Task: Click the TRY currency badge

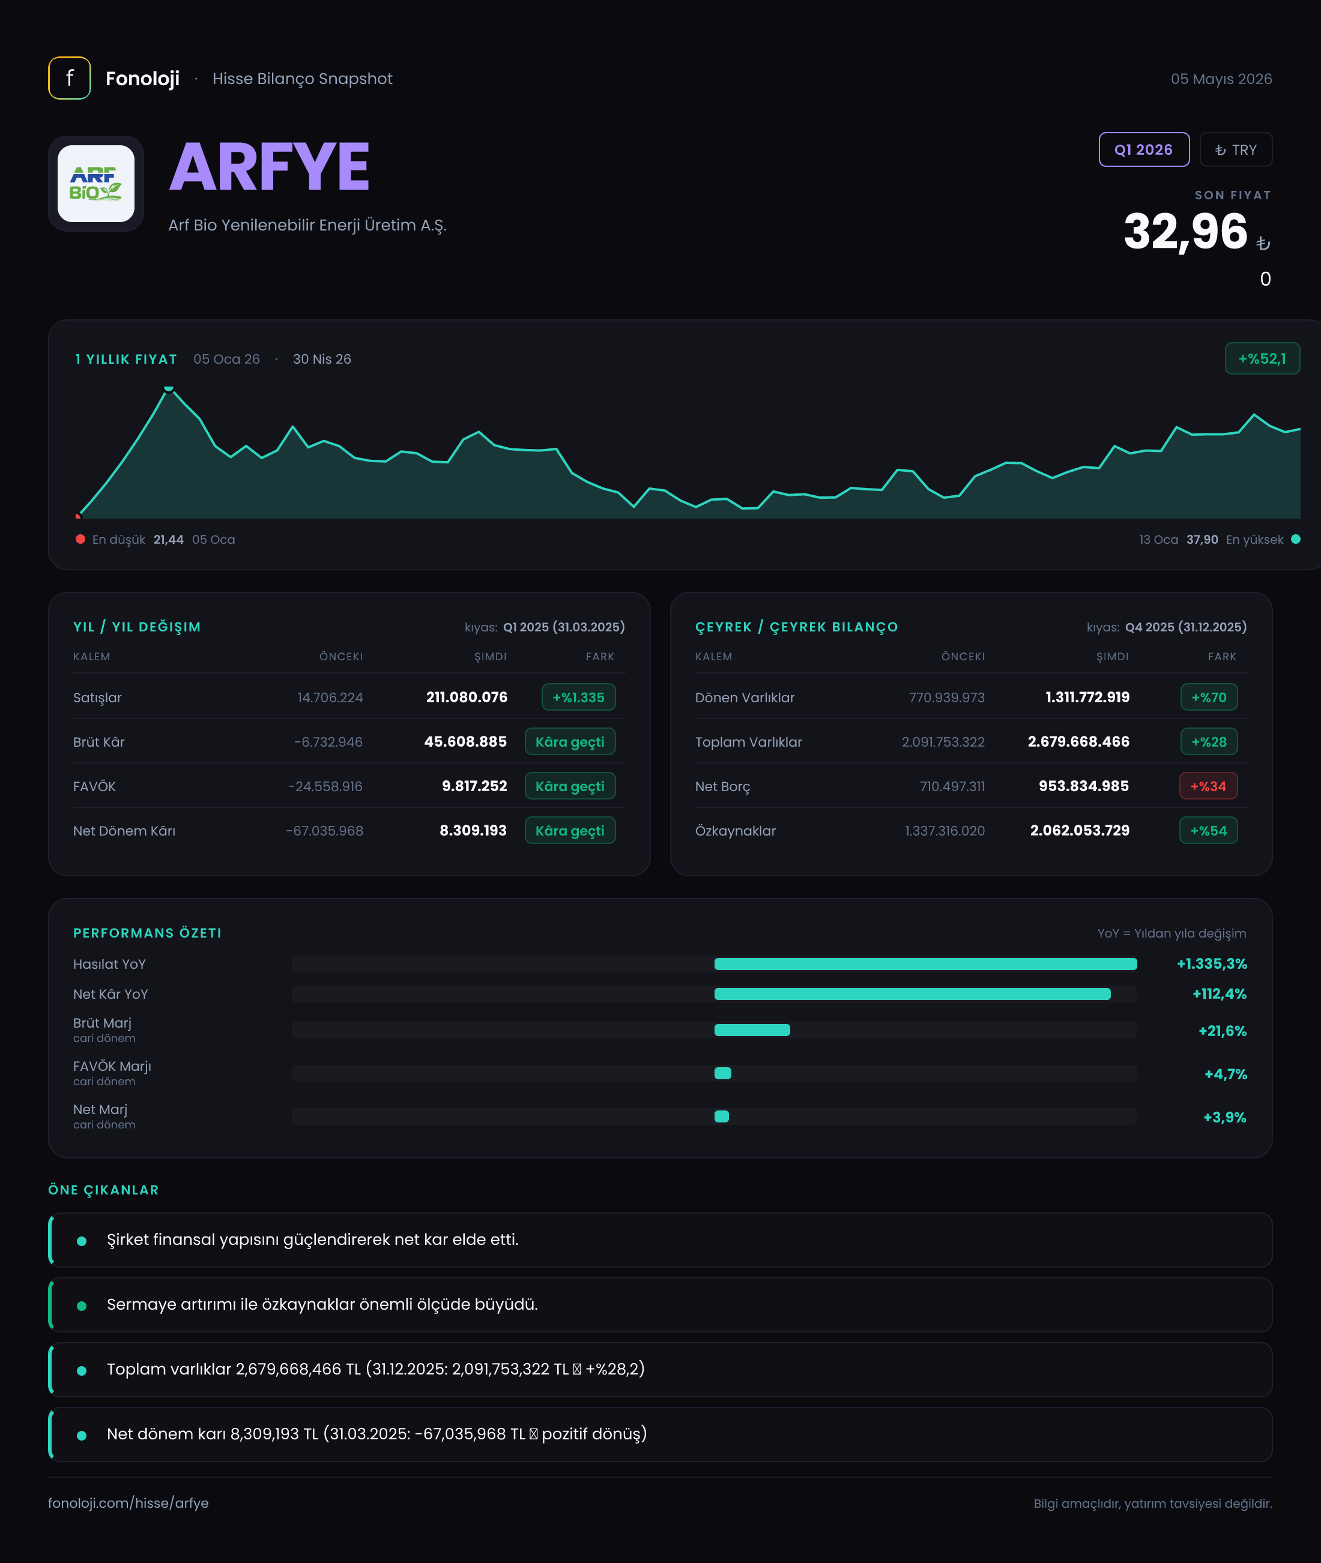Action: (x=1236, y=149)
